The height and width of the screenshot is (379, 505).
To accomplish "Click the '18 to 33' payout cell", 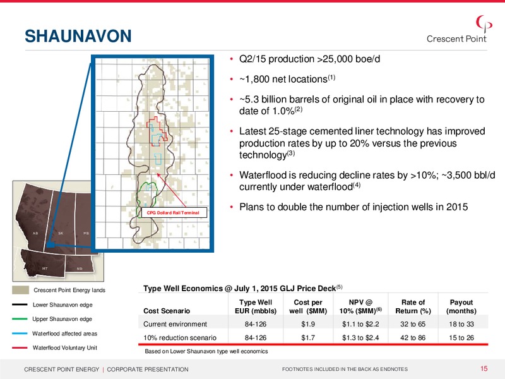I will [461, 324].
